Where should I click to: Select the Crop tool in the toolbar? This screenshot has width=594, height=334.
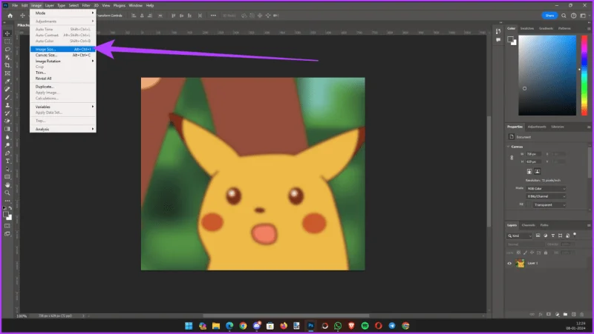7,65
